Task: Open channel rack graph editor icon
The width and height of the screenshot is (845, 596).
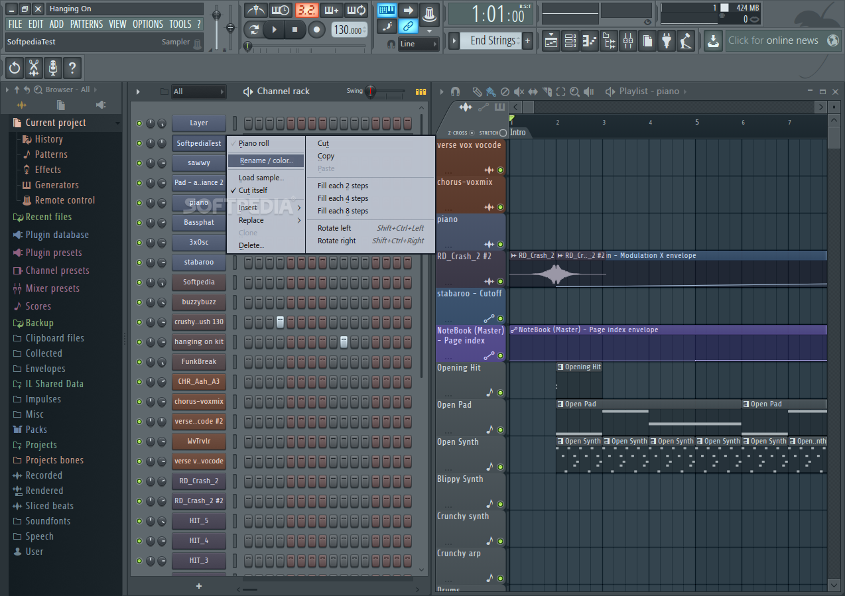Action: (x=421, y=91)
